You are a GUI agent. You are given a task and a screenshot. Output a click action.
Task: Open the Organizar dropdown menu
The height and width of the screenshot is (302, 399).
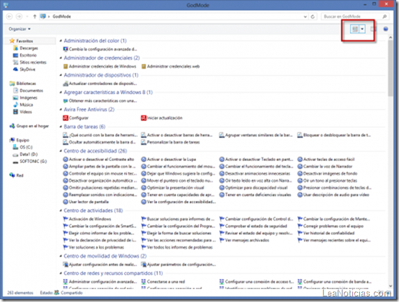(x=20, y=29)
